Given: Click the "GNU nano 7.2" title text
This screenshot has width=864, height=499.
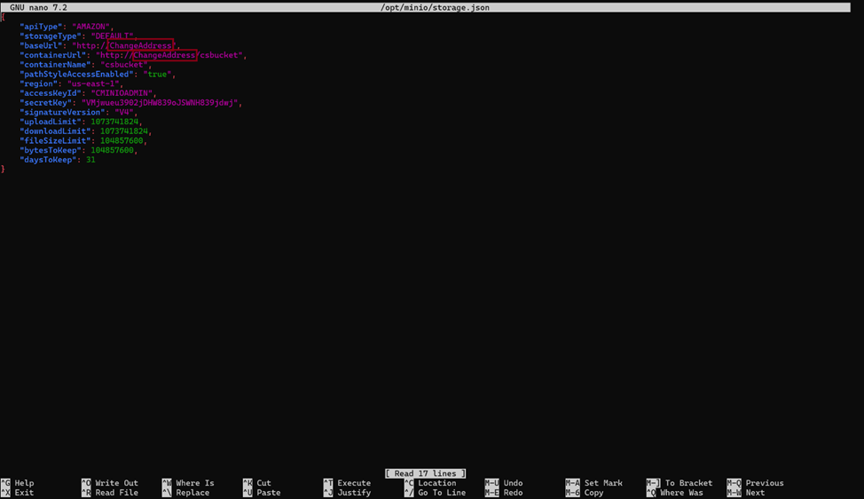Looking at the screenshot, I should coord(38,8).
